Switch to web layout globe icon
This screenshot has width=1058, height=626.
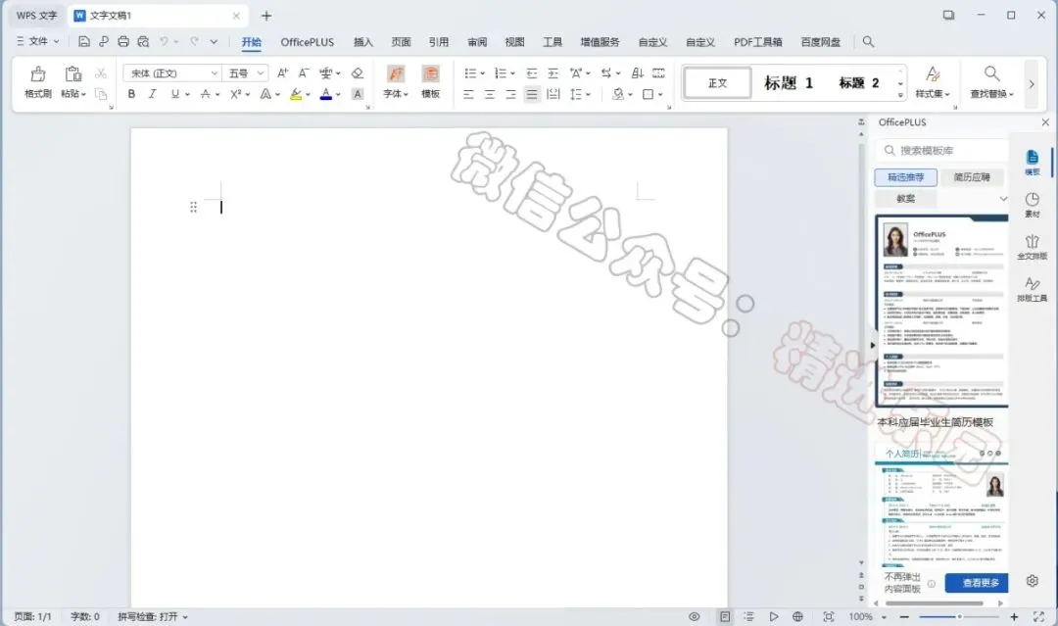(797, 616)
